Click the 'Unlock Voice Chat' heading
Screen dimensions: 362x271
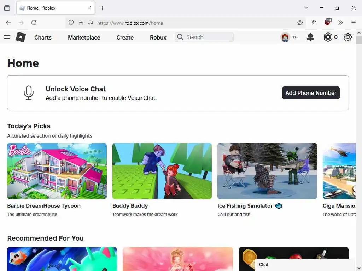76,89
